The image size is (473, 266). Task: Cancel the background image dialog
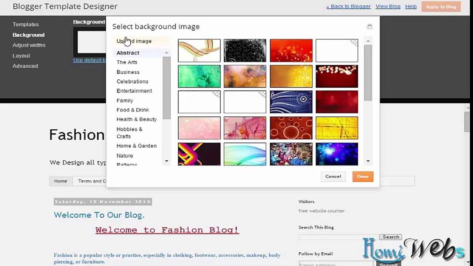333,177
